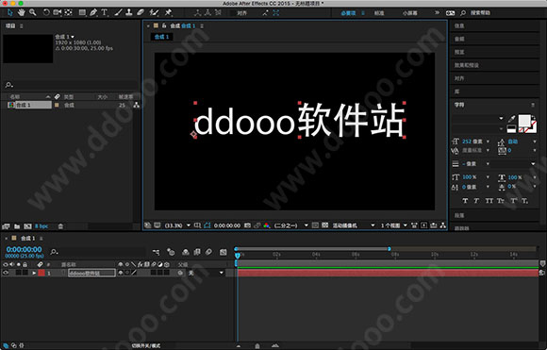Open the font size 252 dropdown arrow

click(488, 142)
